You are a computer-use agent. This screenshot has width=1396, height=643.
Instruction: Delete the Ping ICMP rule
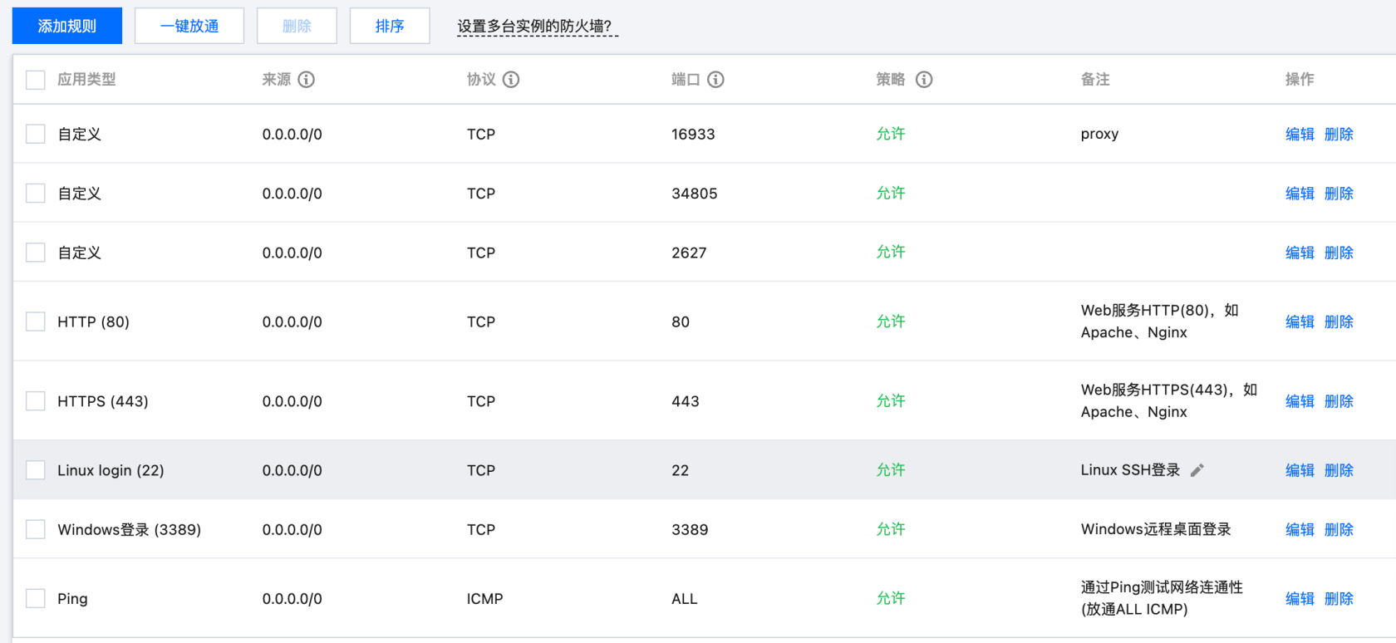(1339, 598)
